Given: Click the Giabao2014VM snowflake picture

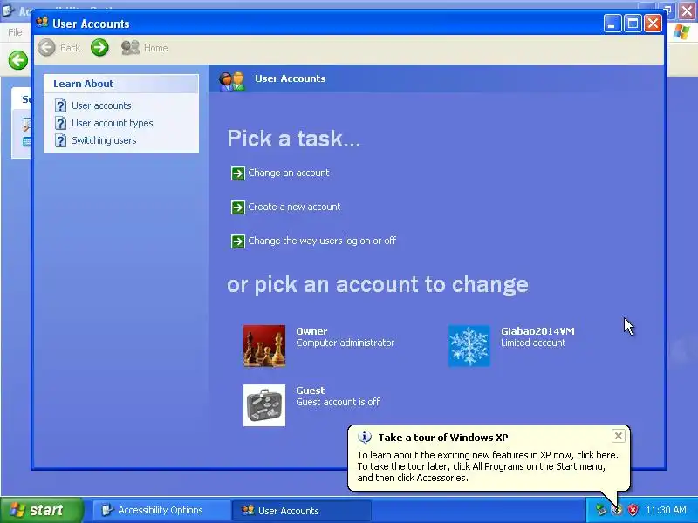Looking at the screenshot, I should pyautogui.click(x=469, y=346).
